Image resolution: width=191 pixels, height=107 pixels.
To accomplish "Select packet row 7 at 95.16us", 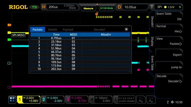I will (x=80, y=59).
